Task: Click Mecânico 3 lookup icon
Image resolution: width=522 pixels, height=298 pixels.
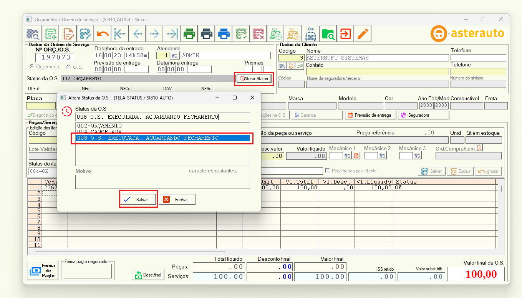Action: tap(418, 156)
